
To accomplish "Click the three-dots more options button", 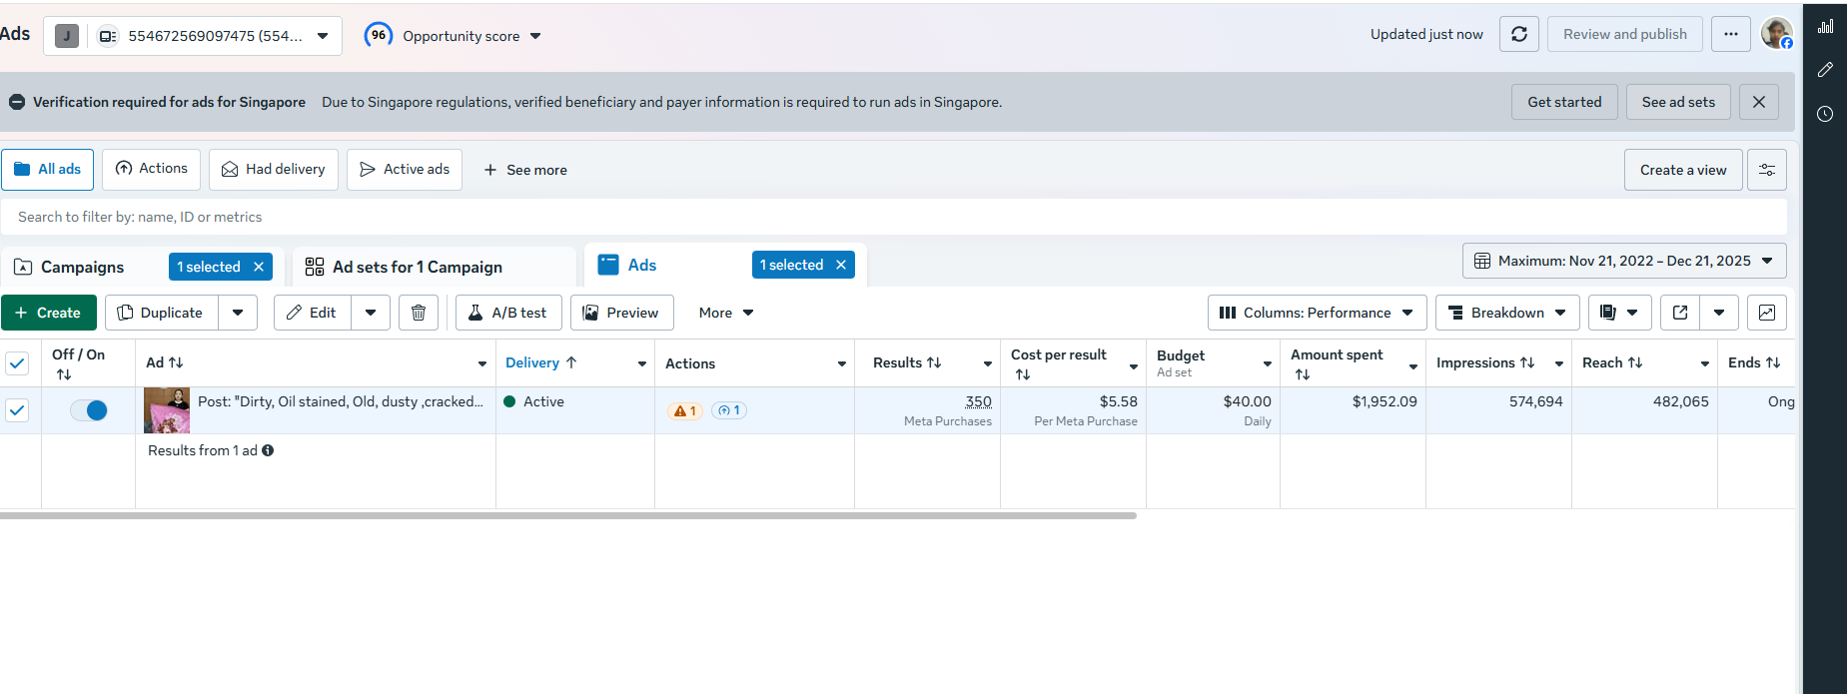I will coord(1731,34).
